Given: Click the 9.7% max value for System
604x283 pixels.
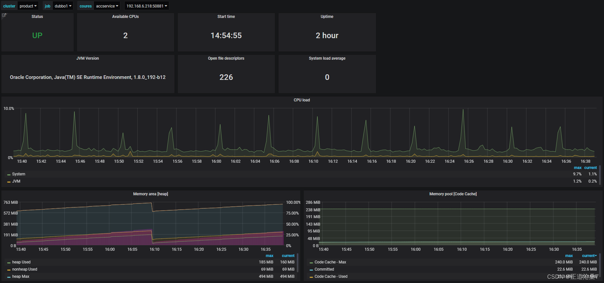Looking at the screenshot, I should point(577,174).
